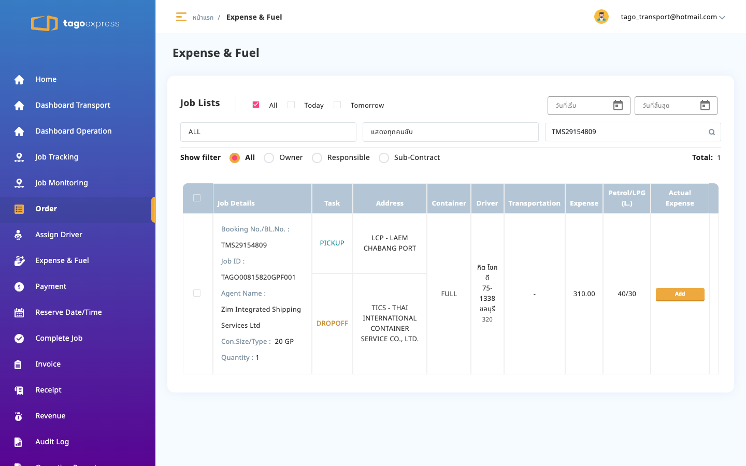Open start date calendar icon

tap(618, 106)
